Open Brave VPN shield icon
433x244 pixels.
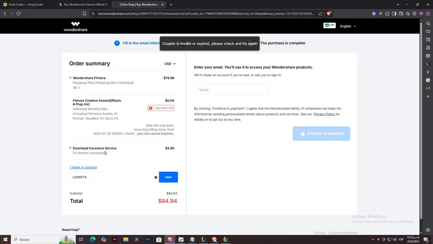click(415, 14)
